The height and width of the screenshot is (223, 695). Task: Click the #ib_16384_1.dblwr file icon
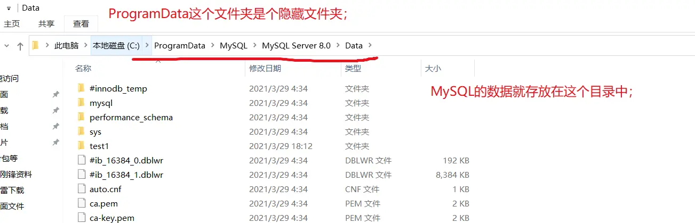81,175
